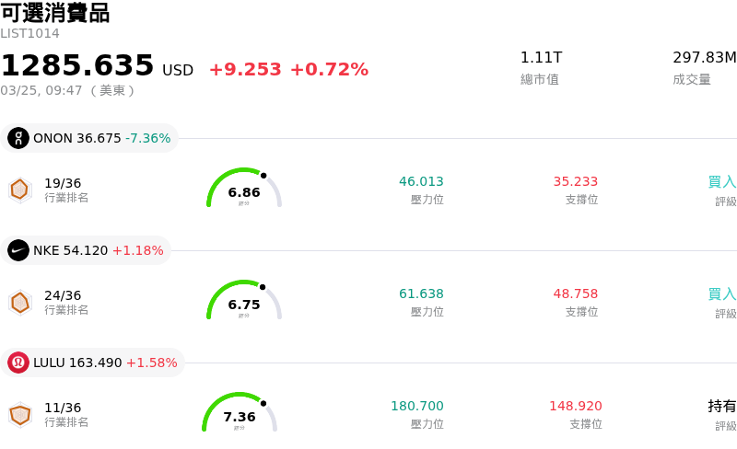Click the NKE industry rank badge icon
The height and width of the screenshot is (449, 737).
tap(19, 302)
